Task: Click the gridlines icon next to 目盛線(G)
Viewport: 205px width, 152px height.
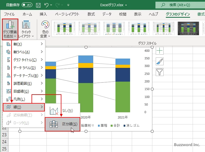Action: 8,91
